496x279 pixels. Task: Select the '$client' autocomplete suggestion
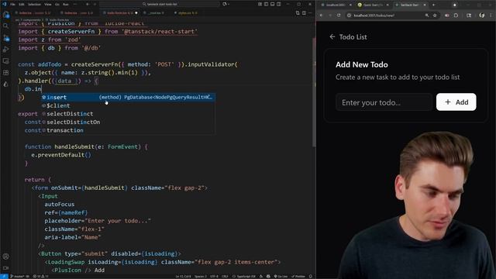129,105
